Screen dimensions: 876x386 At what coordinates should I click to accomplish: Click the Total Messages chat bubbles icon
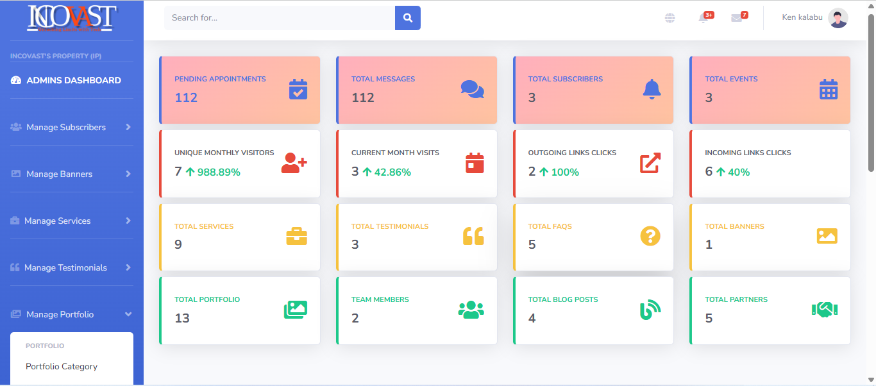473,90
